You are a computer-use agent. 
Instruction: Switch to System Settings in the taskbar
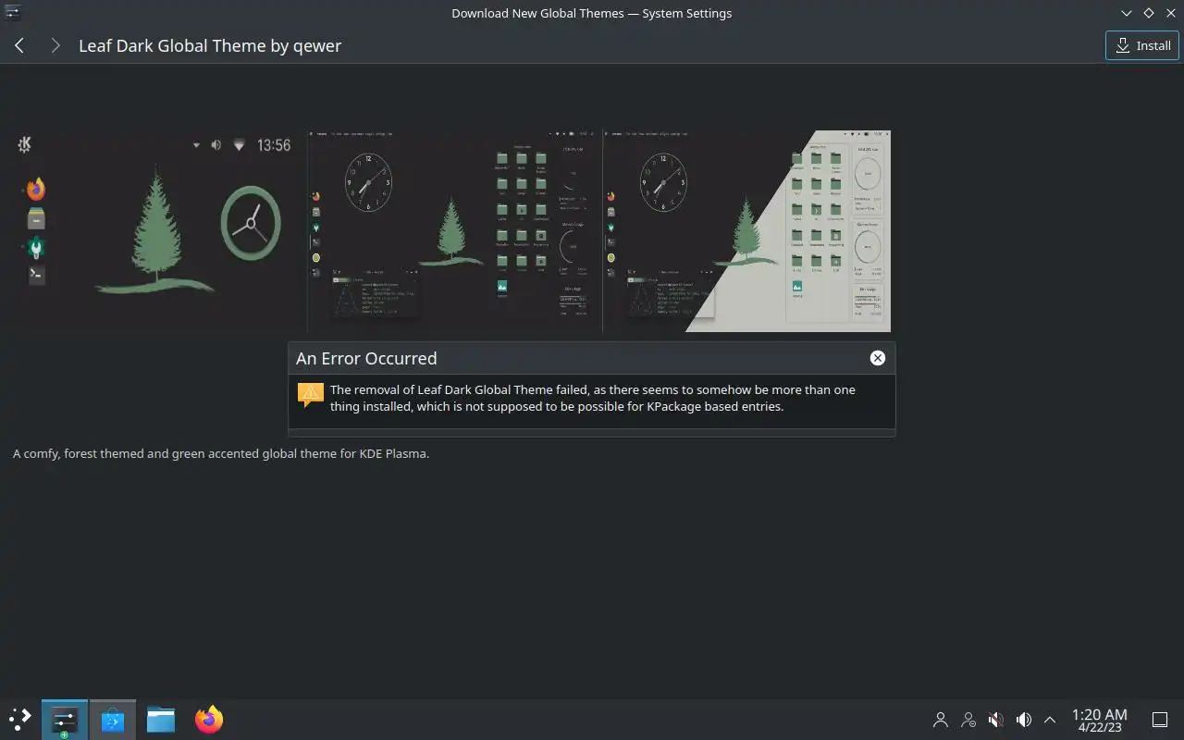[x=65, y=720]
